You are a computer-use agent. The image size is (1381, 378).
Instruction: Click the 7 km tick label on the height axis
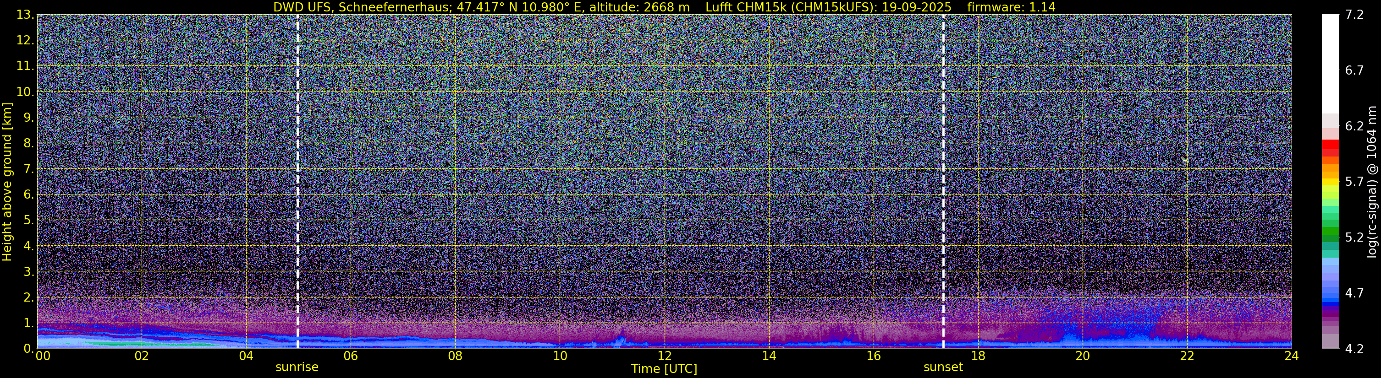coord(28,169)
